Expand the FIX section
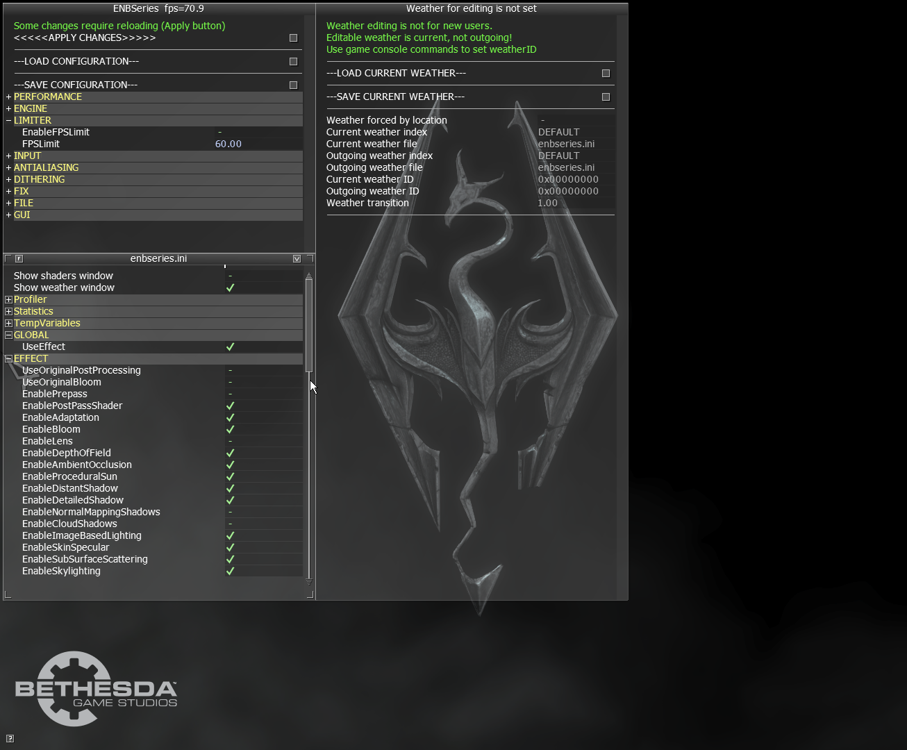This screenshot has height=750, width=907. pos(8,191)
